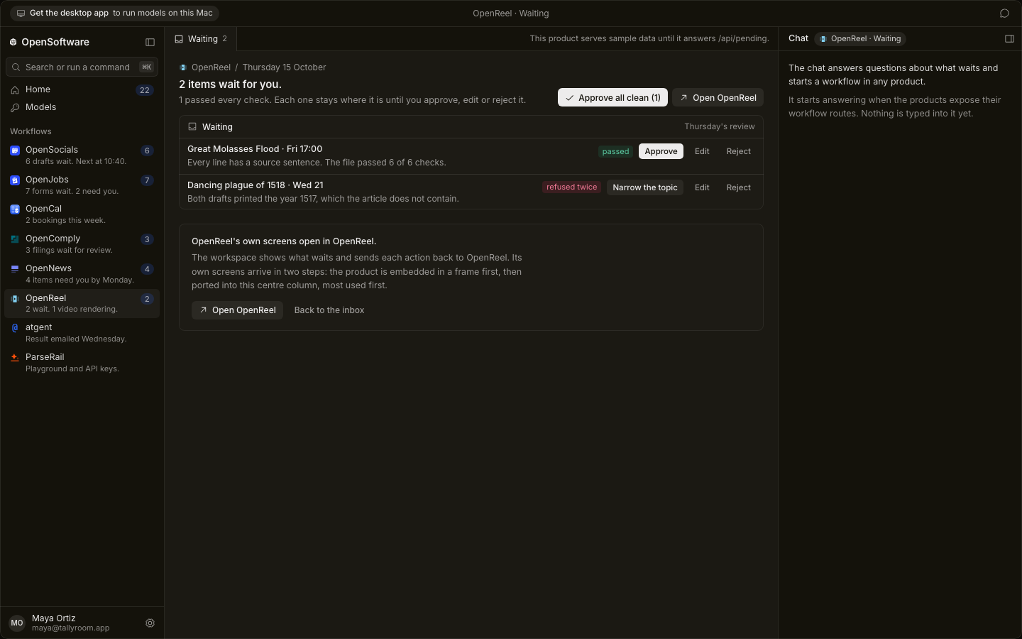This screenshot has height=639, width=1022.
Task: Go to Home in the sidebar
Action: pos(82,90)
